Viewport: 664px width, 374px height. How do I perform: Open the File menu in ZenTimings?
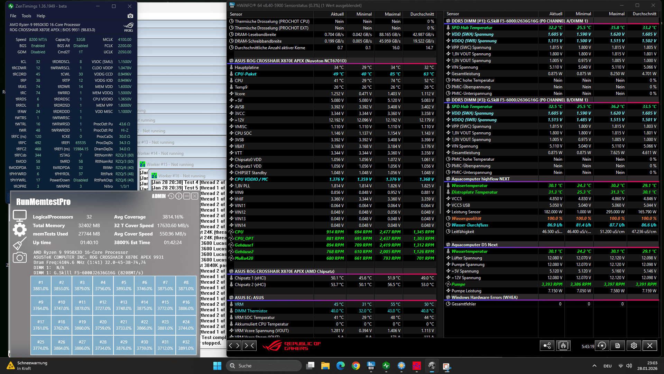point(13,16)
